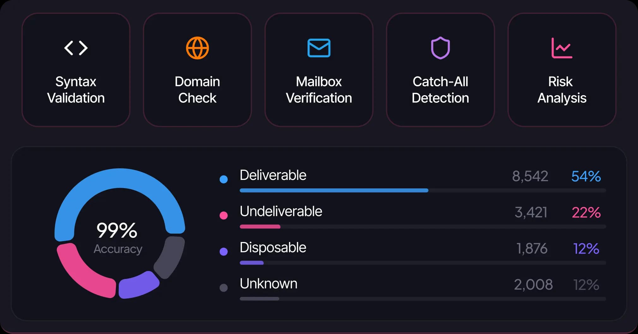Image resolution: width=638 pixels, height=334 pixels.
Task: Click the 99% Accuracy center text
Action: tap(117, 238)
